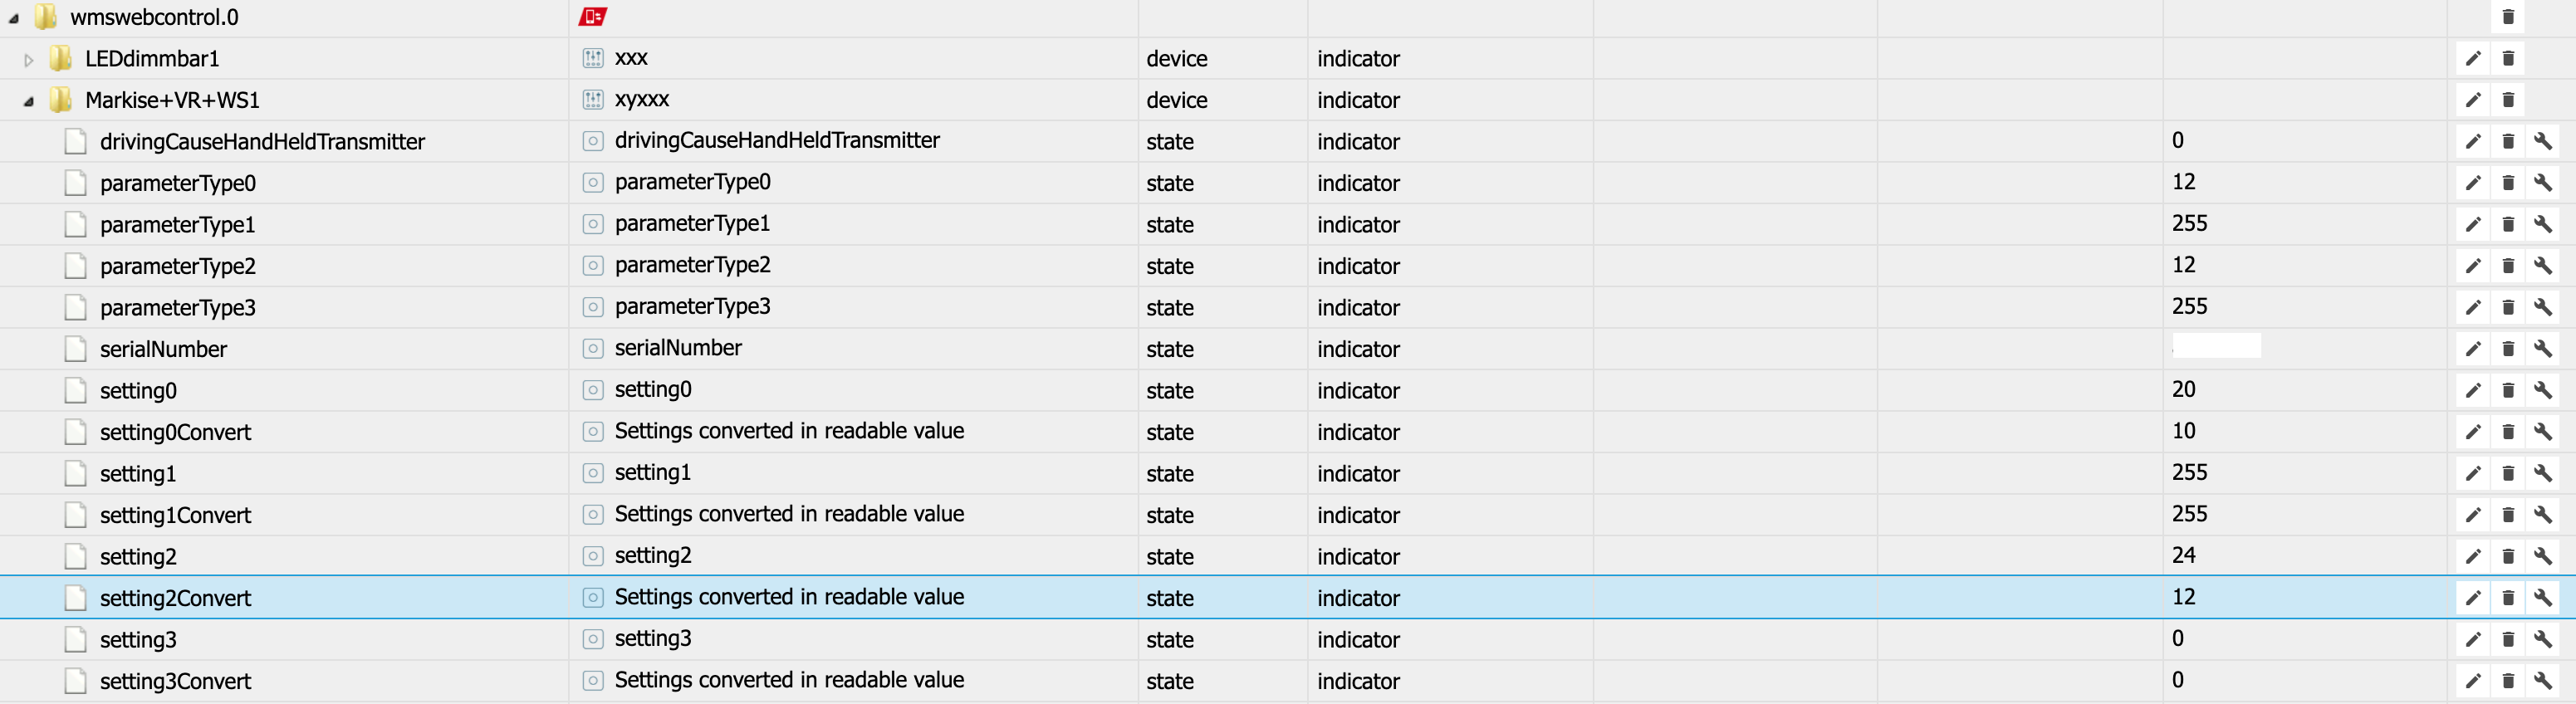Click the setting0 value 20

click(2183, 390)
